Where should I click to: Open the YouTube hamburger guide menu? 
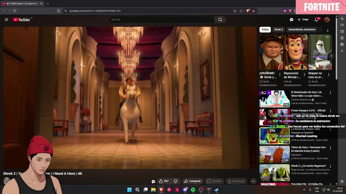[6, 19]
